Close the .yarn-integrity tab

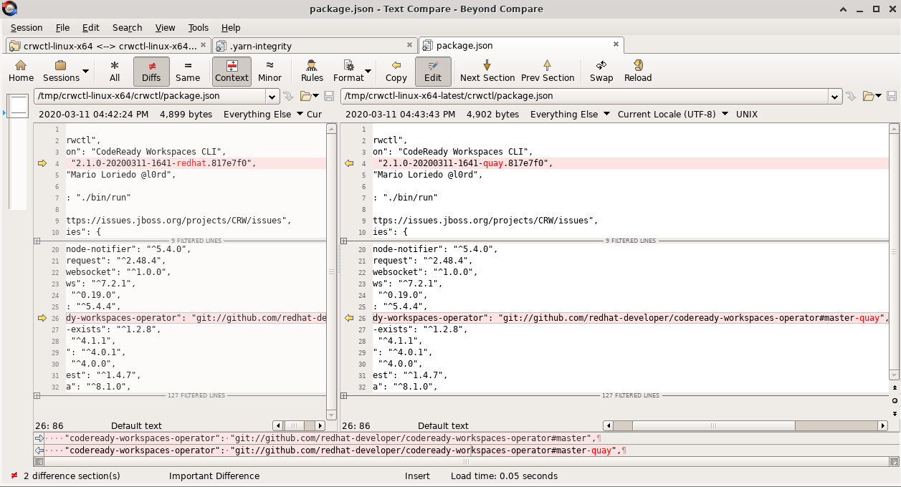(x=409, y=45)
